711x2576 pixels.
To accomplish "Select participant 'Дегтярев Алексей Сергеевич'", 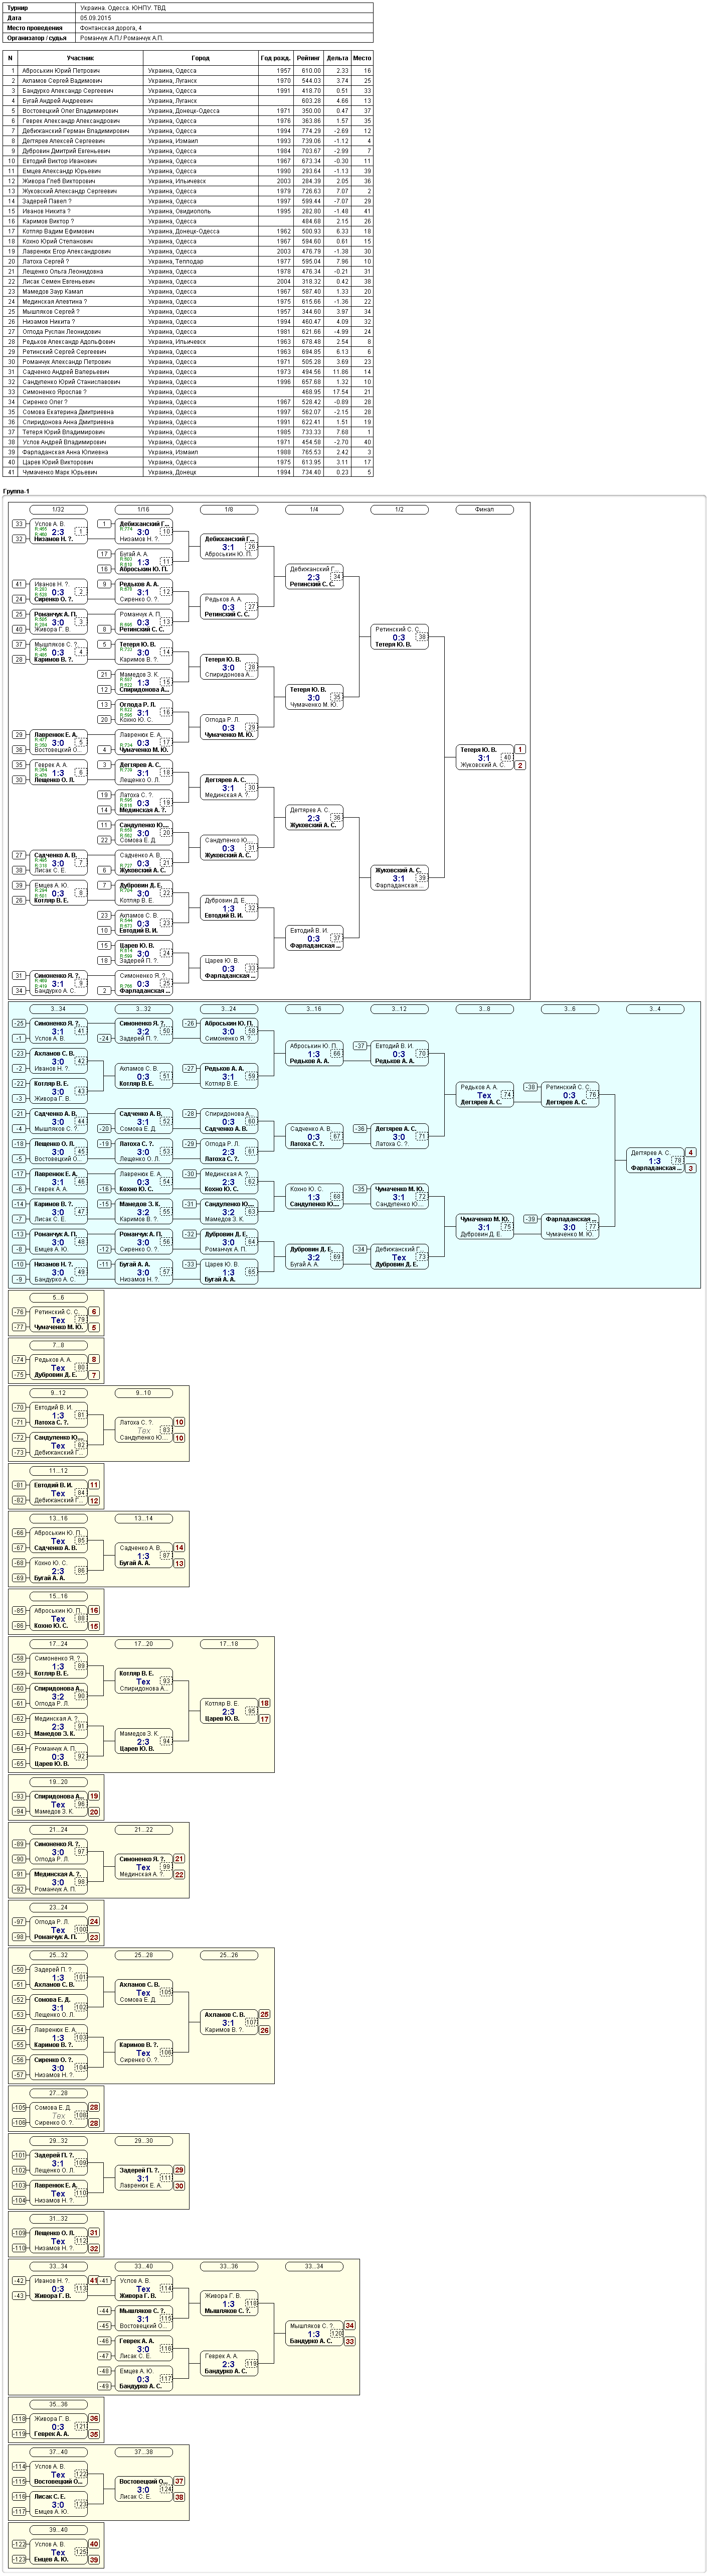I will pyautogui.click(x=63, y=141).
